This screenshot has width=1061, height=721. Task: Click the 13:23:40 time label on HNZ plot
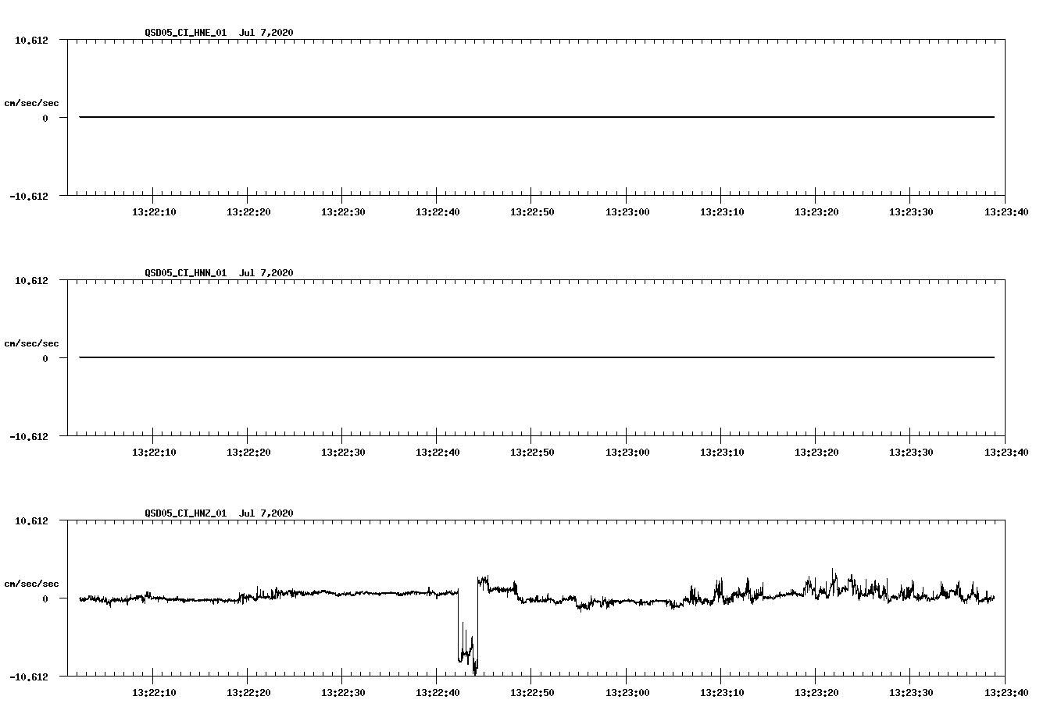click(x=1006, y=693)
